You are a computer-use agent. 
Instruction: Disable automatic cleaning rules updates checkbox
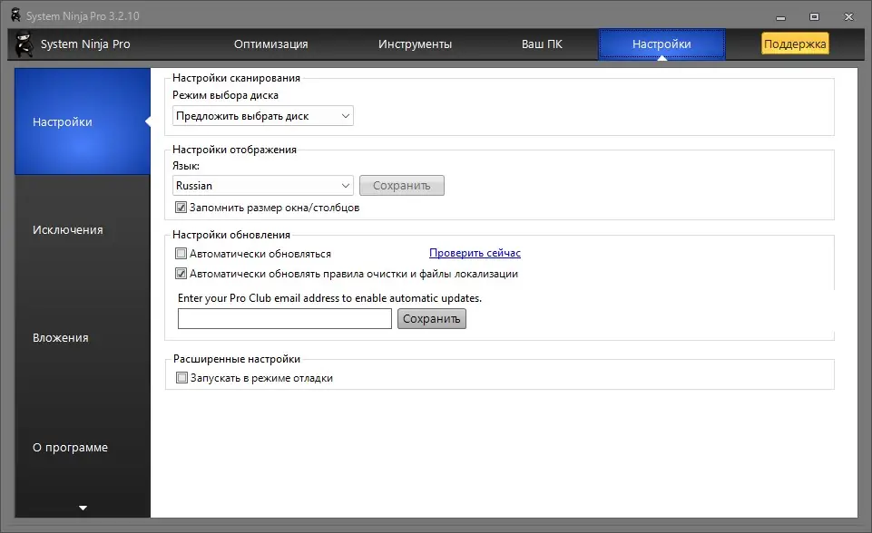[x=181, y=272]
